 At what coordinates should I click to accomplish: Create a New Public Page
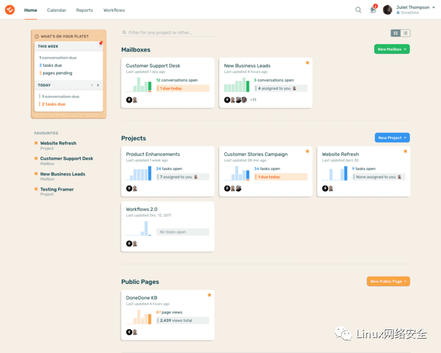click(388, 281)
